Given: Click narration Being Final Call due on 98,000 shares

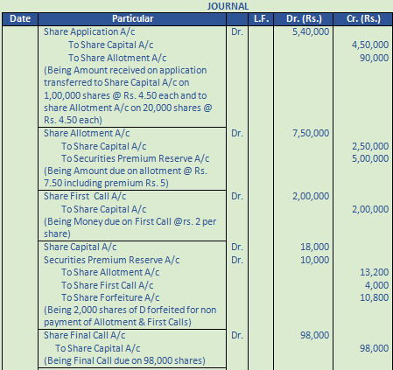Looking at the screenshot, I should point(124,360).
